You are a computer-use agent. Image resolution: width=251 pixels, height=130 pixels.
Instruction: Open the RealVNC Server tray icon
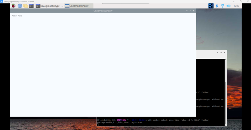(x=211, y=6)
